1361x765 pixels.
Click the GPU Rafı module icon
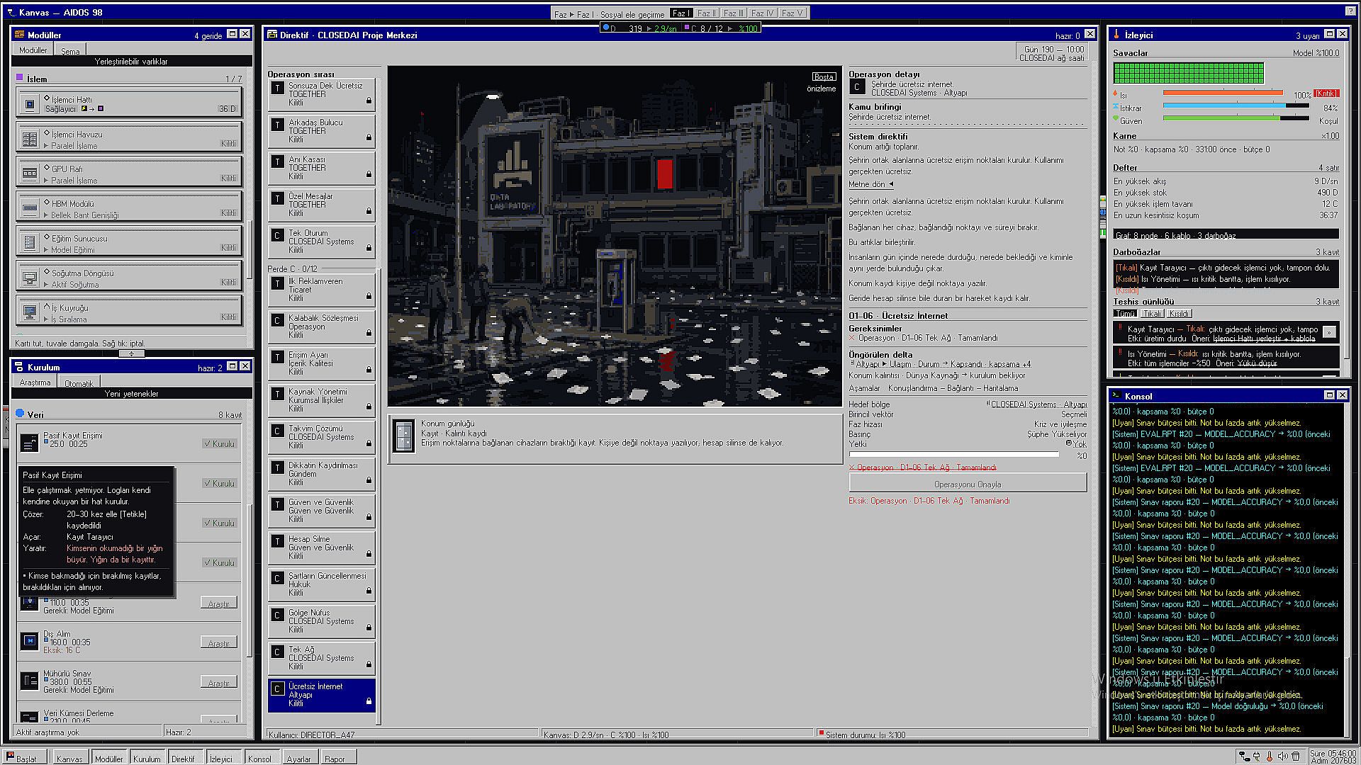point(29,174)
